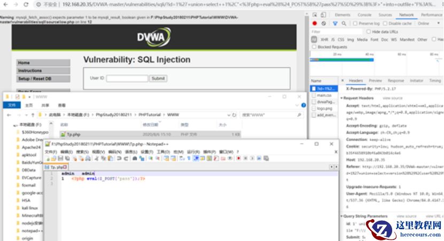Image resolution: width=444 pixels, height=241 pixels.
Task: Switch to the DevTools Console tab
Action: click(364, 15)
